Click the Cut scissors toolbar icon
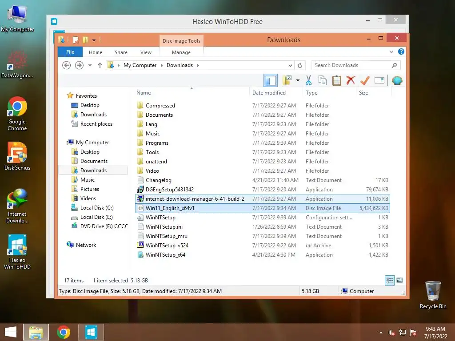Screen dimensions: 455x341 pyautogui.click(x=308, y=80)
